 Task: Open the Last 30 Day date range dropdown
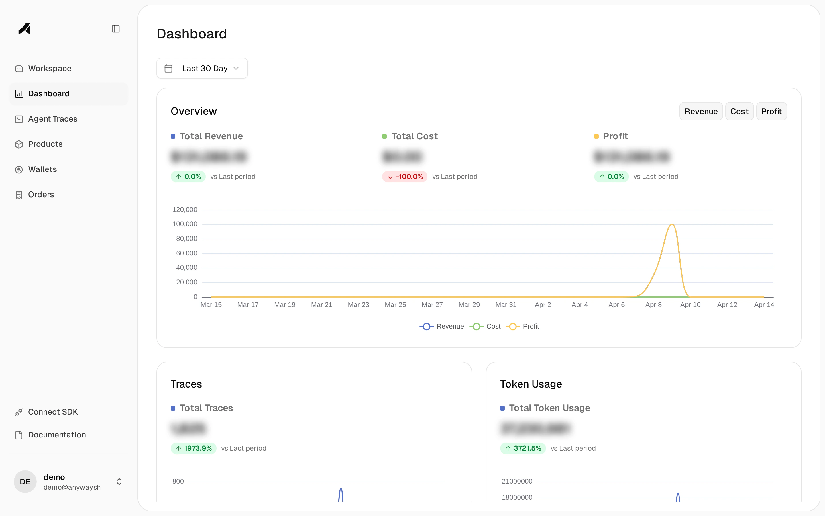(x=202, y=68)
